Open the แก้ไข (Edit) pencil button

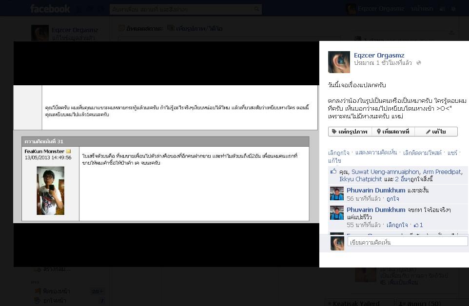436,132
